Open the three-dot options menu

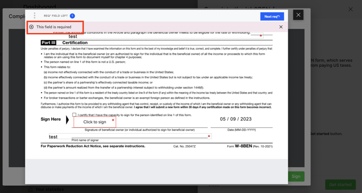(x=34, y=15)
